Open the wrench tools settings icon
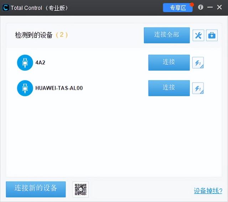228x202 pixels. pos(198,35)
